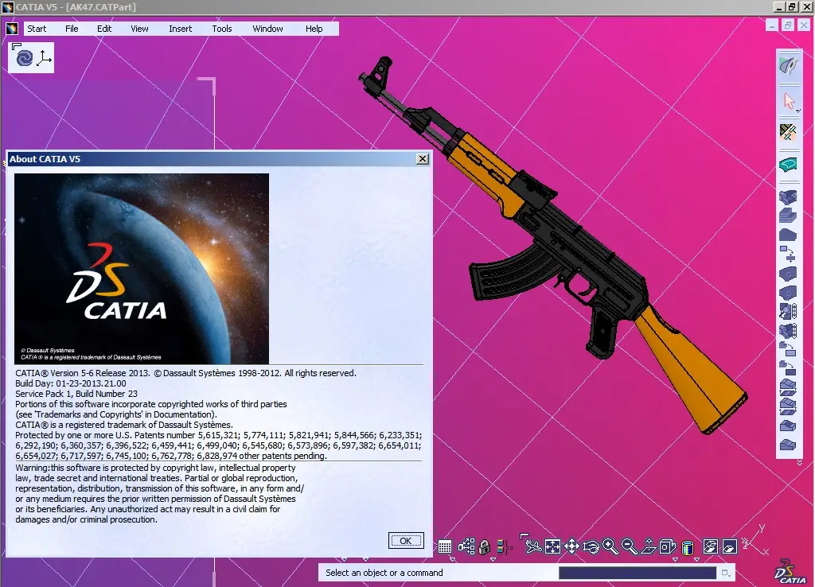Click the Zoom In magnifier

[x=610, y=546]
